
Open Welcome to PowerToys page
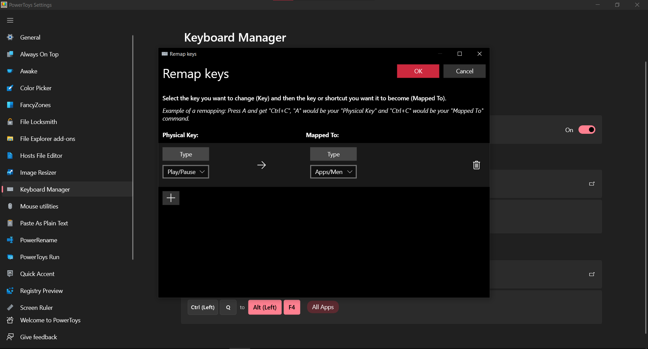[67, 320]
